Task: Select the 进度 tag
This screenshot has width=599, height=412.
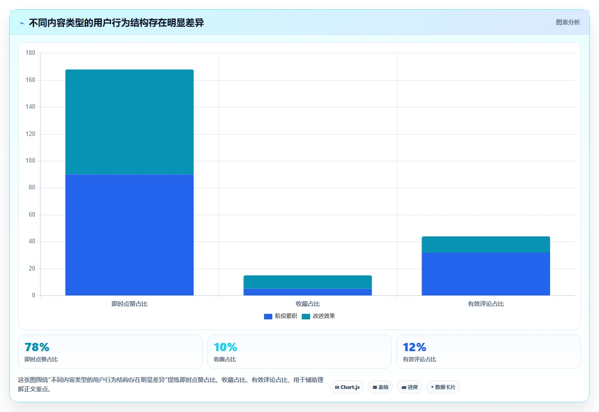Action: (409, 387)
